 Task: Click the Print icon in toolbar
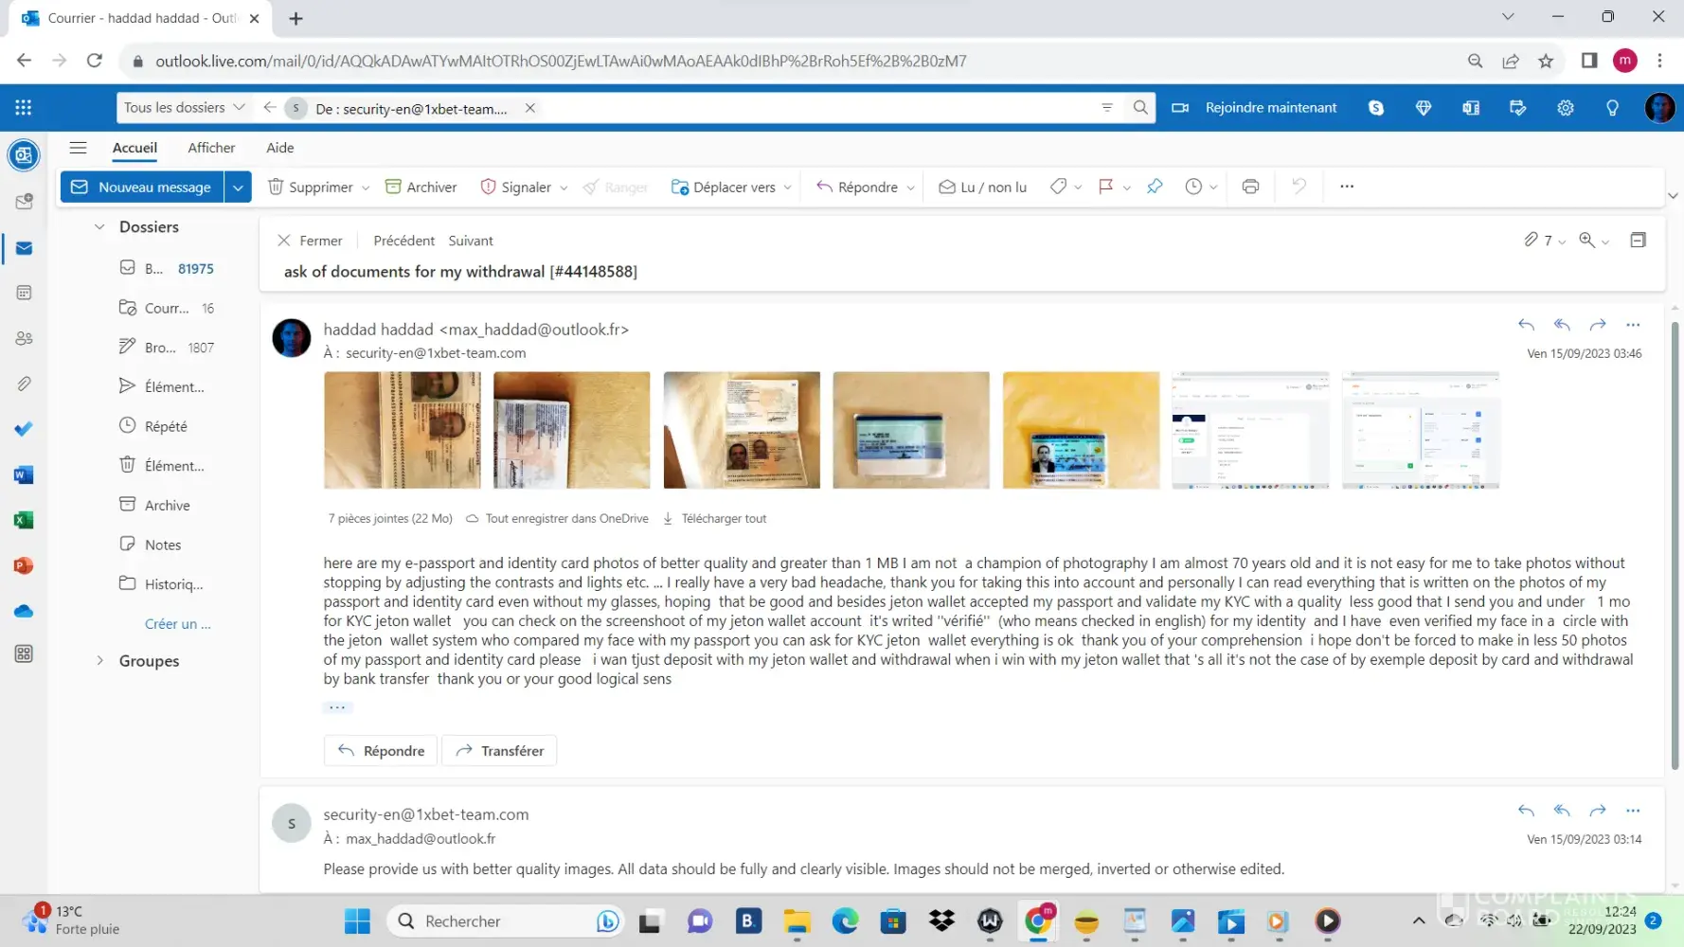1250,187
